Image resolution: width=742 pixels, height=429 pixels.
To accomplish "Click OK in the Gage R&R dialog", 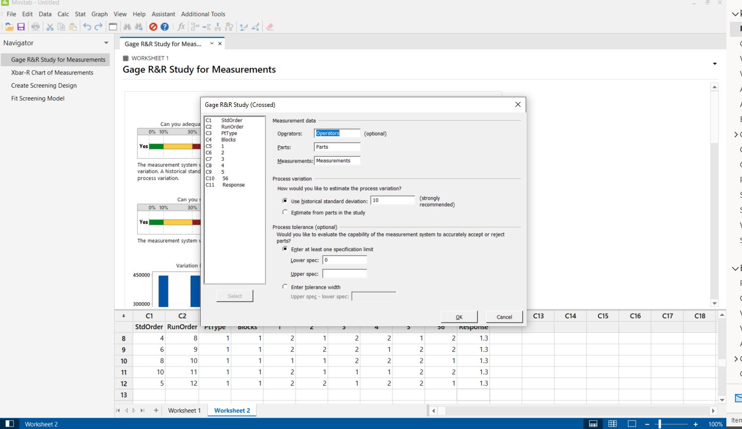I will 459,317.
